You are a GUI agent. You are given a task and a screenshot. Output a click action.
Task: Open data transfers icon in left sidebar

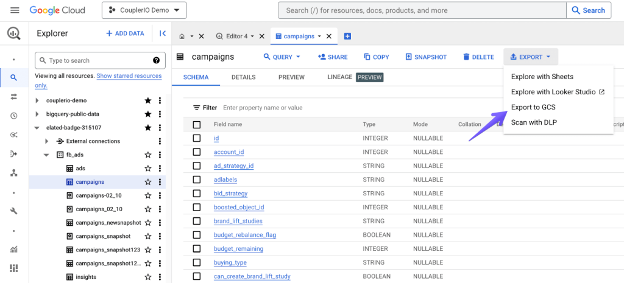tap(14, 97)
